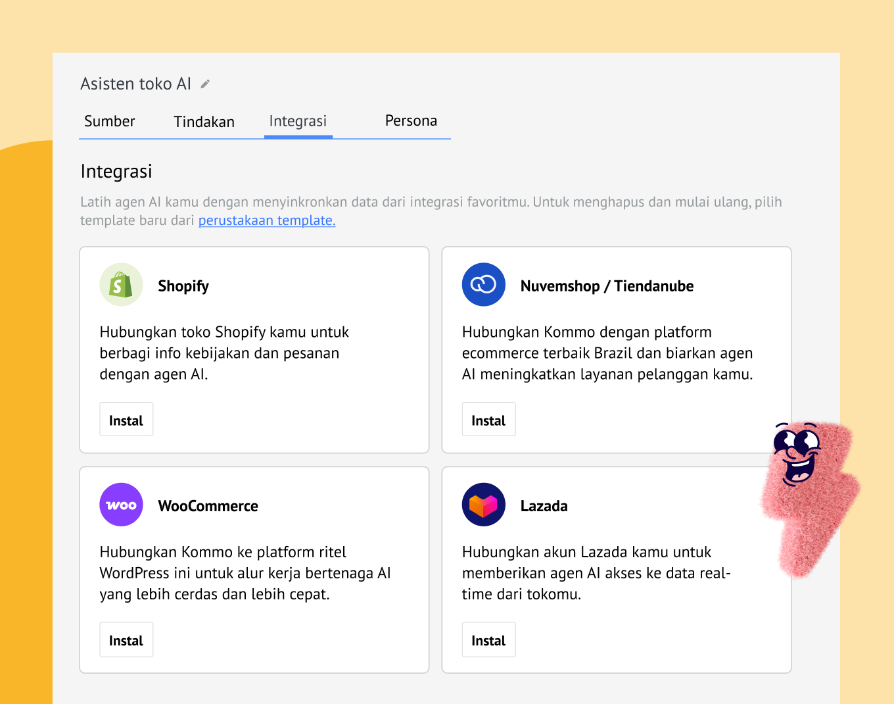Image resolution: width=894 pixels, height=704 pixels.
Task: Click the Shopify card title
Action: click(x=183, y=286)
